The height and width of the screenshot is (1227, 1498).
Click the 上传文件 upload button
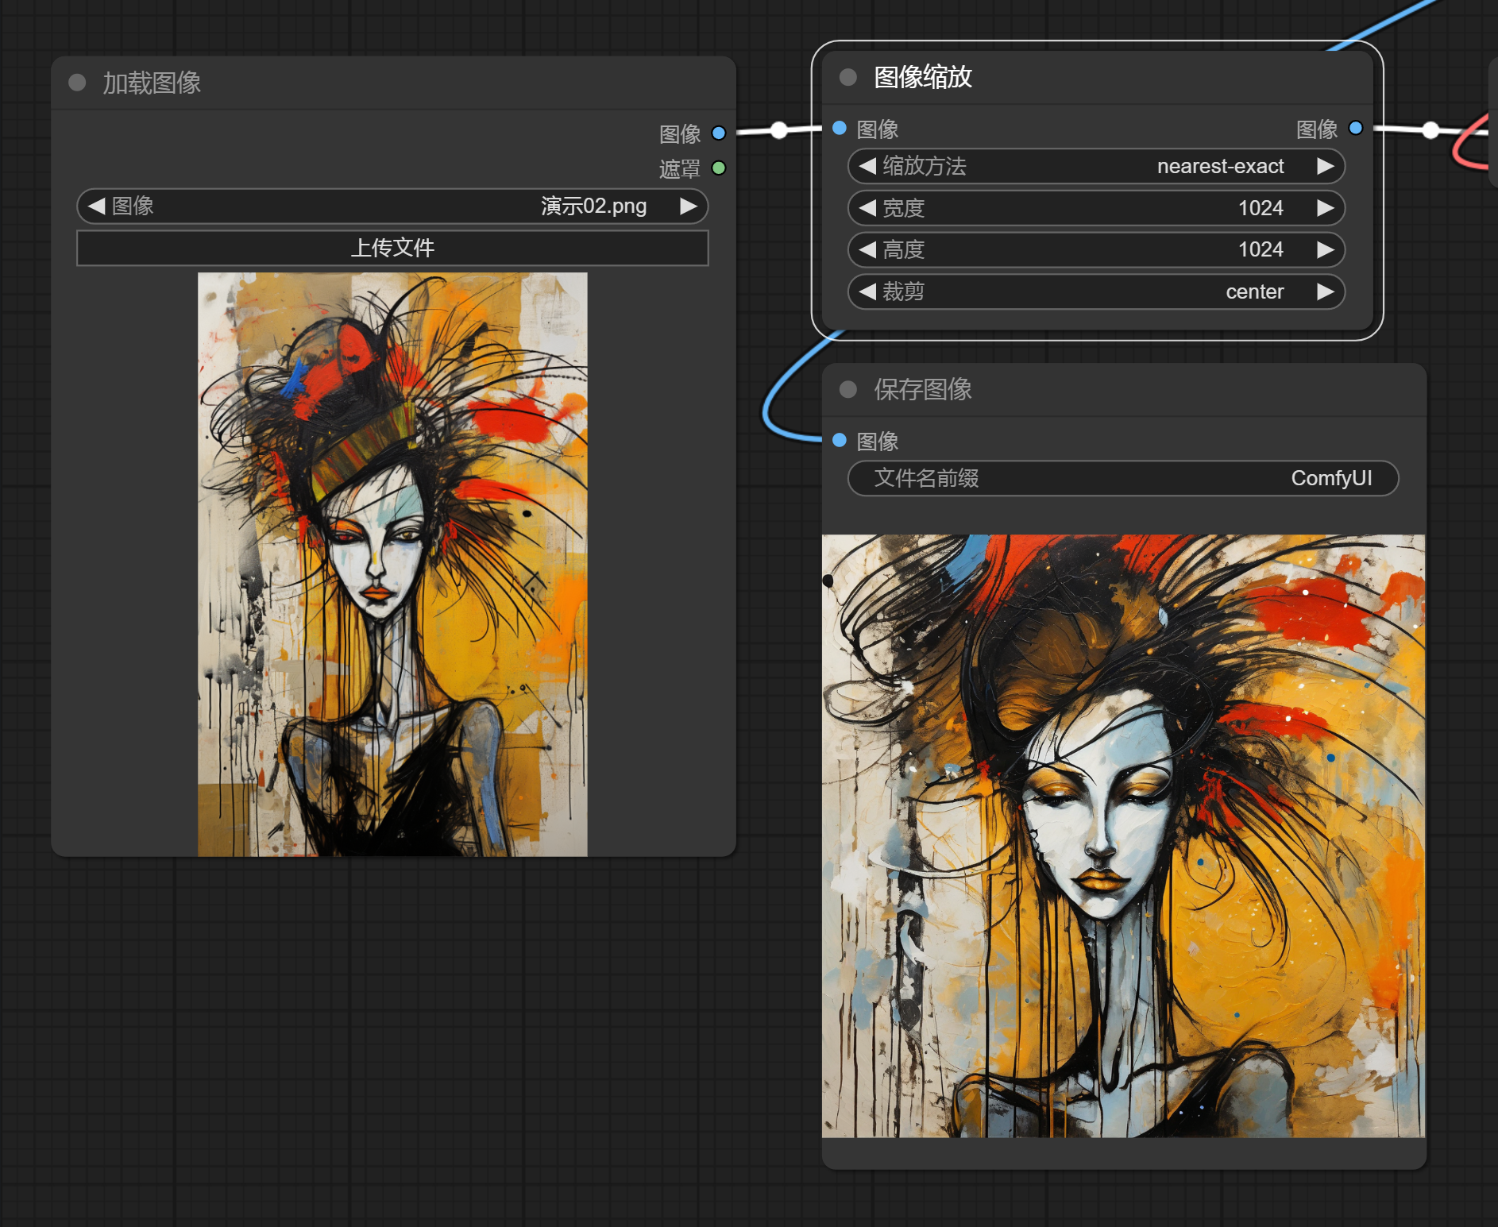pos(392,248)
